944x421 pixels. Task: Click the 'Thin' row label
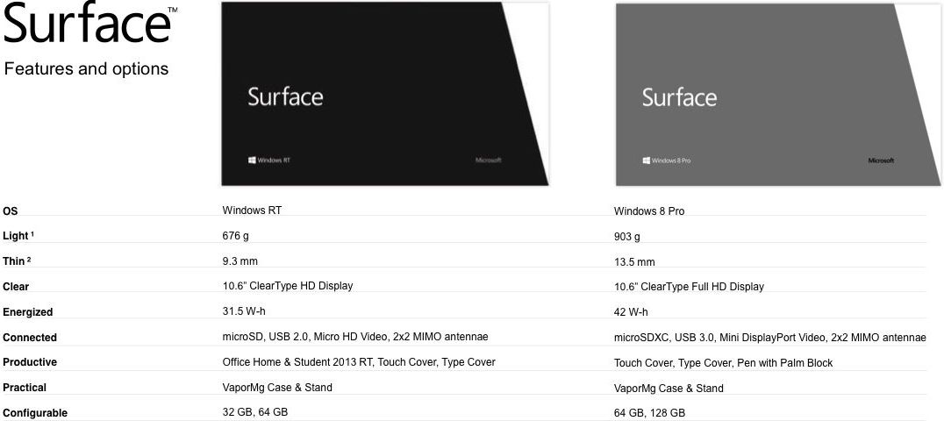(x=17, y=261)
